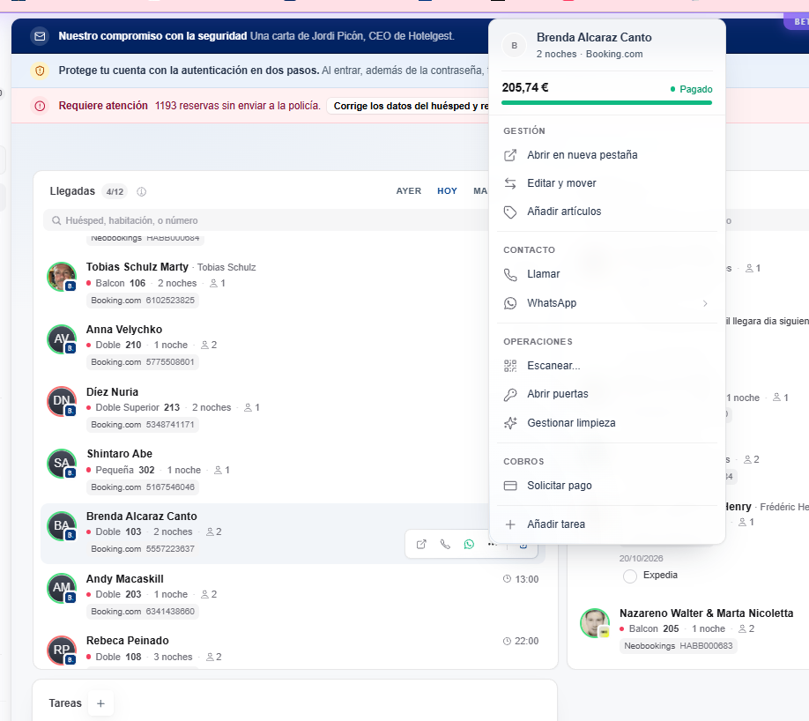Viewport: 809px width, 721px height.
Task: Click the green WhatsApp icon in Brenda's row
Action: [469, 544]
